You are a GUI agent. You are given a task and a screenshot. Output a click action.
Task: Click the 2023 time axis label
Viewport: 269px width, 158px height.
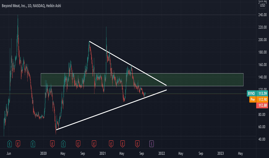pos(221,153)
